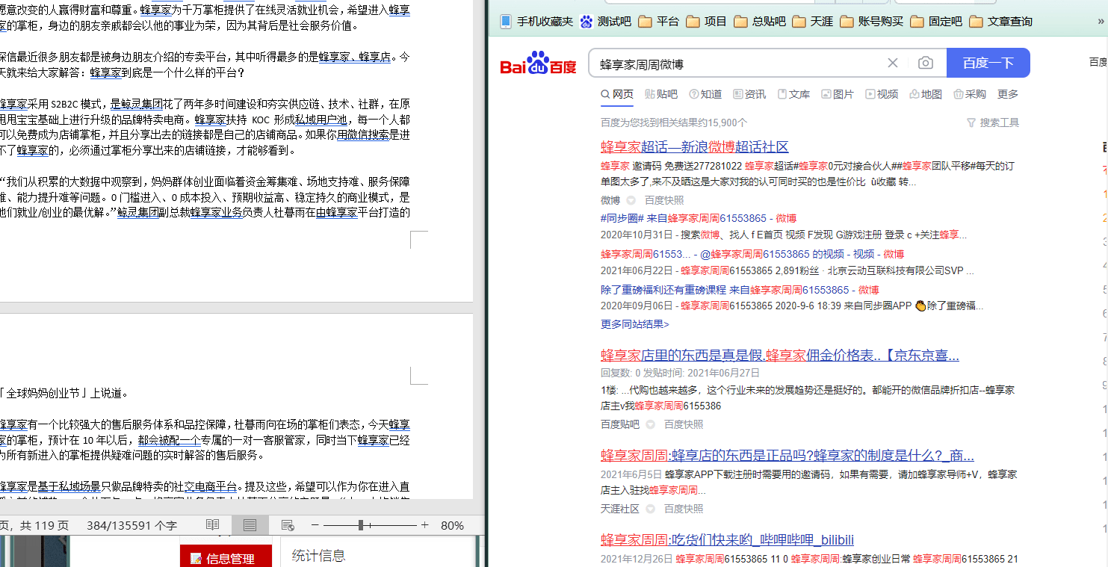Switch to the 图片 search tab

[x=838, y=94]
